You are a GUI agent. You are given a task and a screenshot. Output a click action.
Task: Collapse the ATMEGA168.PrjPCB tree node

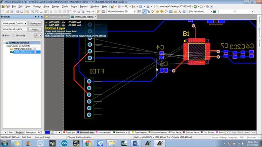[5, 43]
